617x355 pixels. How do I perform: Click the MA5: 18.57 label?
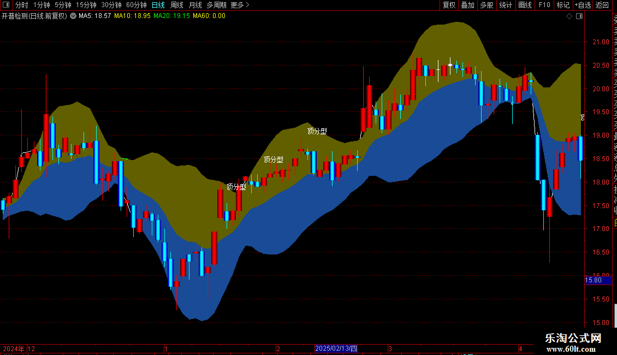tap(95, 16)
